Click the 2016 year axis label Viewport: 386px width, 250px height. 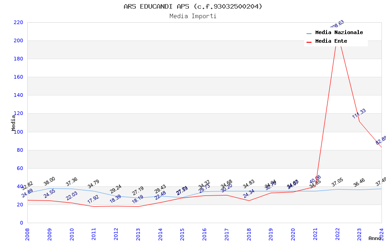(204, 234)
